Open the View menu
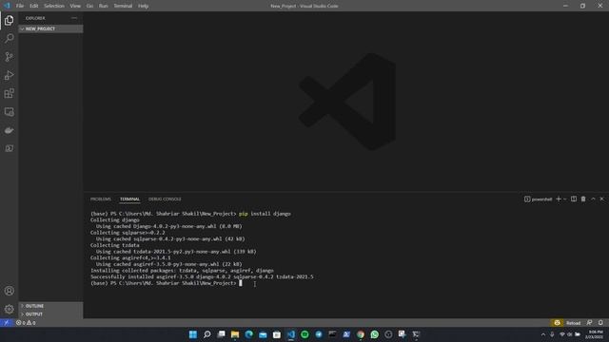 (75, 6)
